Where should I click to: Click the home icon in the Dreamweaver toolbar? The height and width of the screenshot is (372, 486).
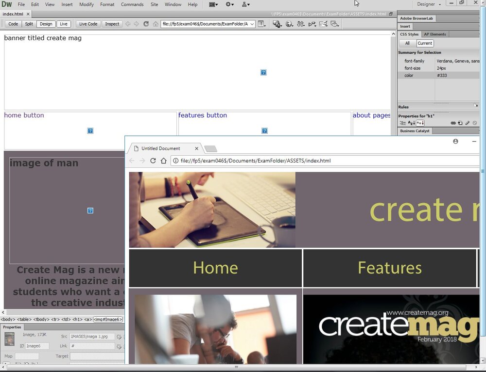(x=156, y=24)
